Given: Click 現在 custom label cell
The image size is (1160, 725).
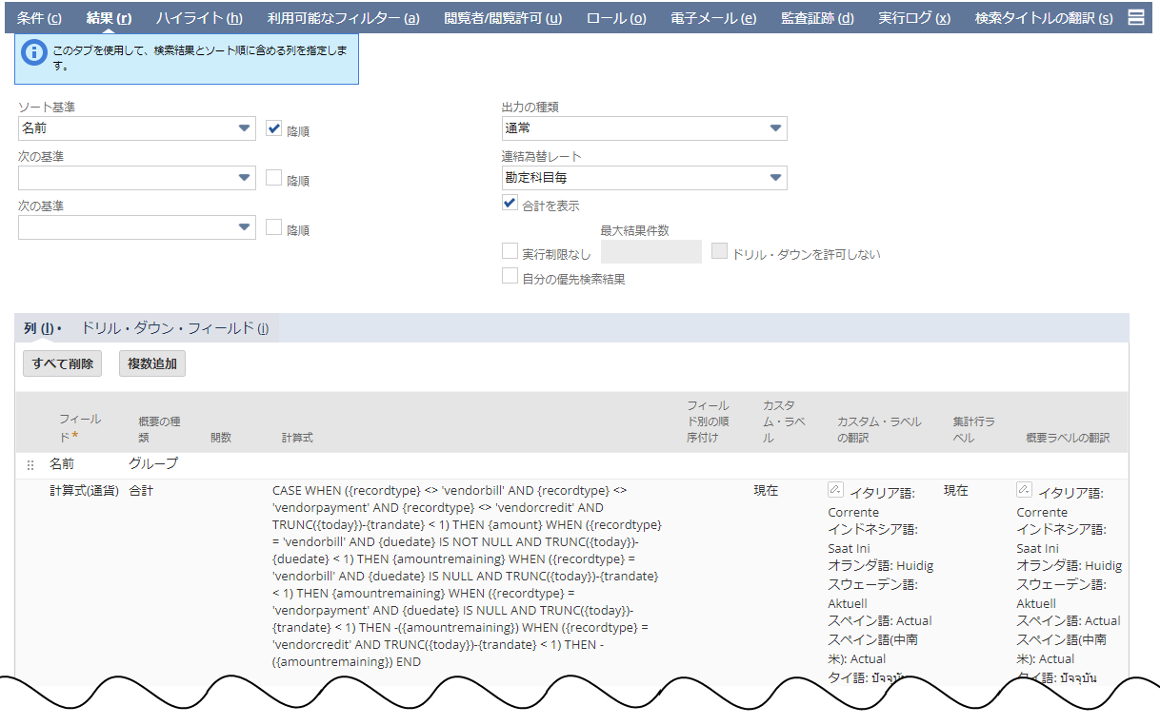Looking at the screenshot, I should (767, 491).
